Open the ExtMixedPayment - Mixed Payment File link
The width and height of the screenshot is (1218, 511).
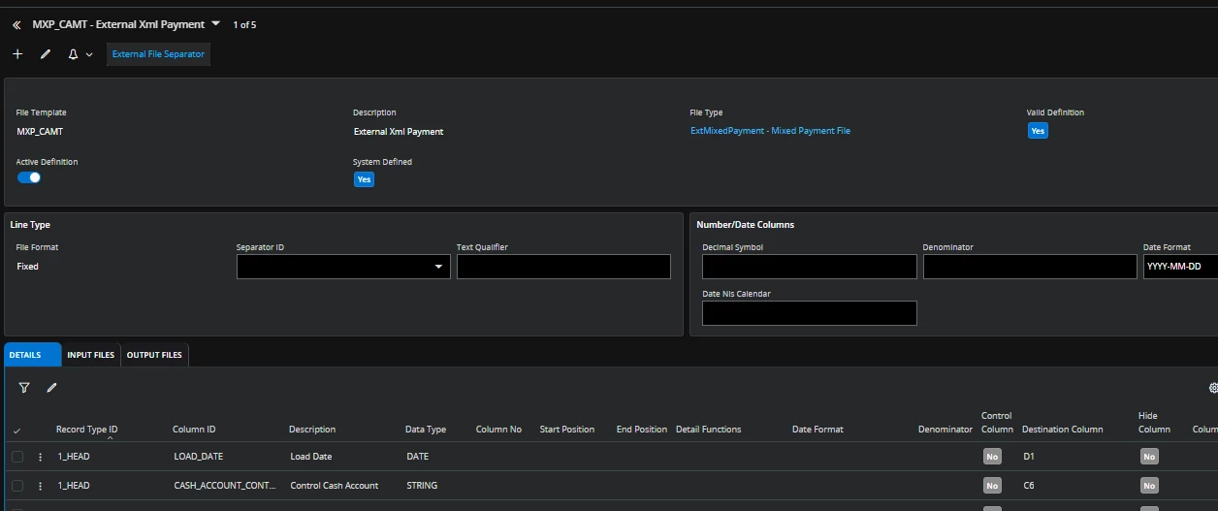[x=770, y=131]
